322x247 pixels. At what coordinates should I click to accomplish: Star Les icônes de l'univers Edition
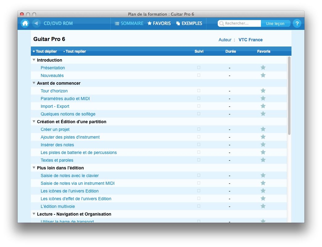pos(263,191)
